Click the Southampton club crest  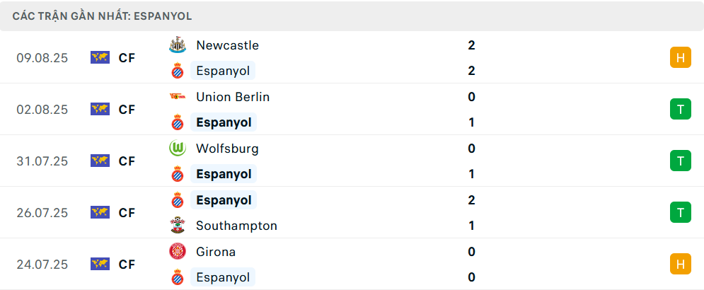(177, 226)
